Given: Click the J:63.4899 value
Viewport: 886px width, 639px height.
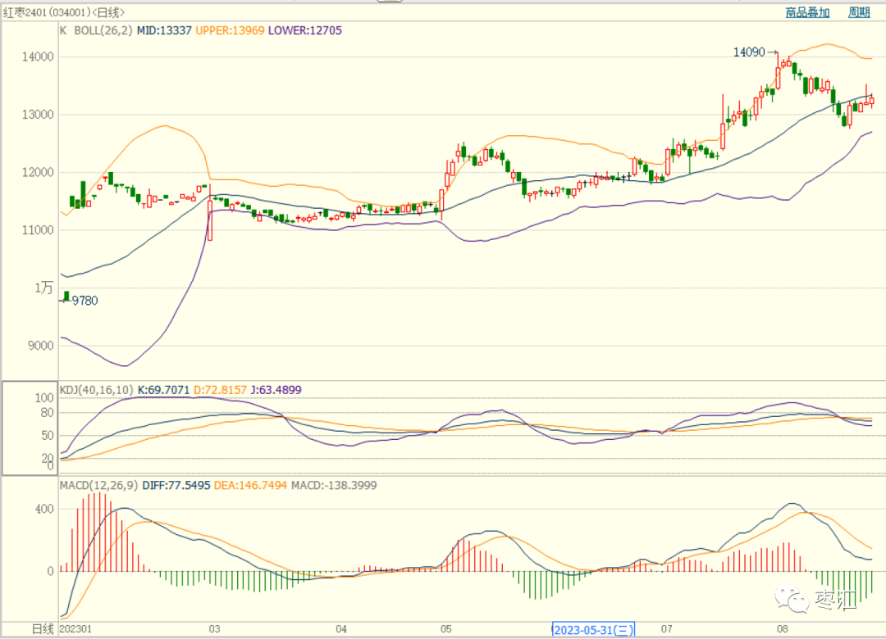Looking at the screenshot, I should point(276,389).
